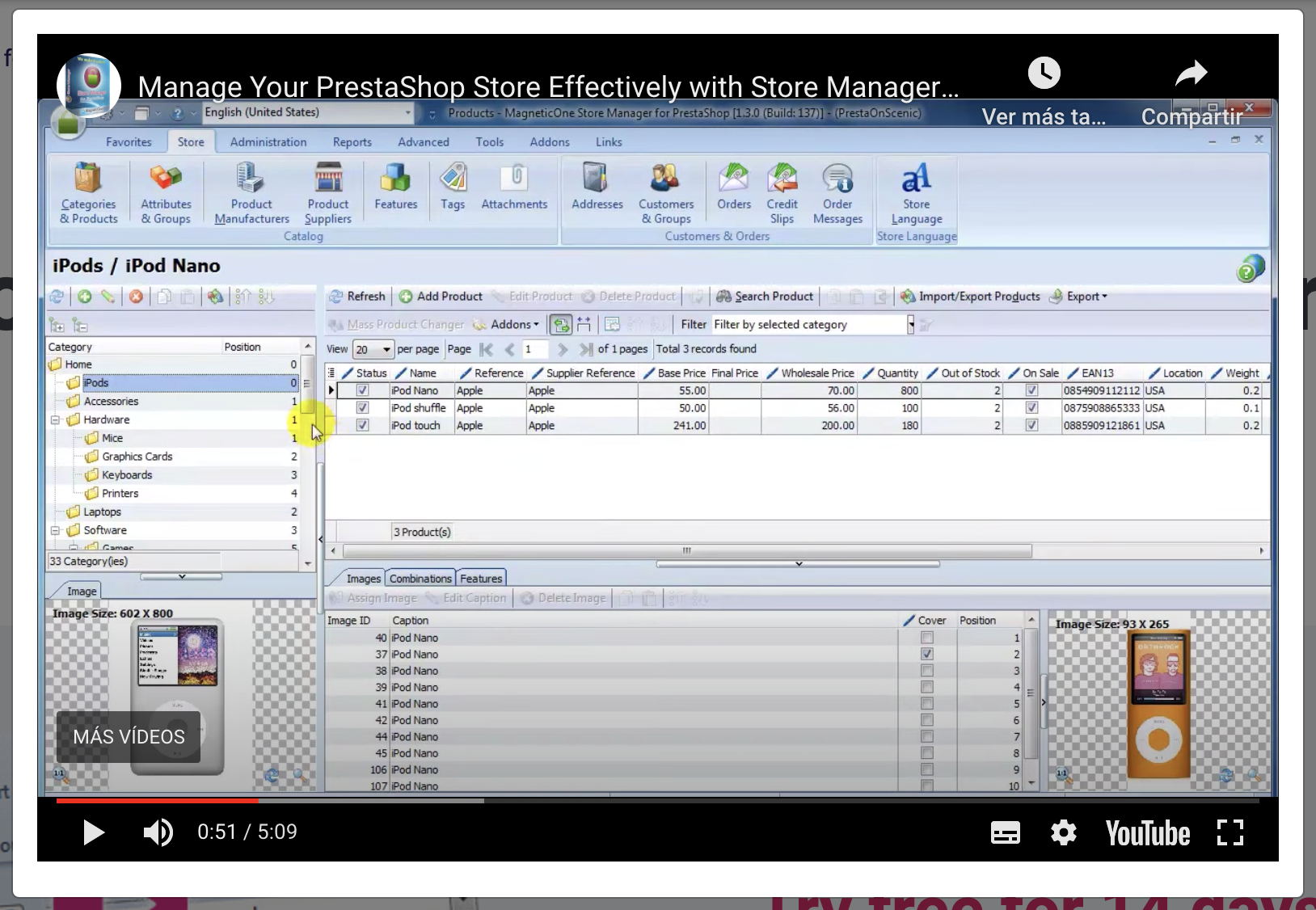This screenshot has width=1316, height=910.
Task: Switch to the Advanced ribbon tab
Action: tap(424, 142)
